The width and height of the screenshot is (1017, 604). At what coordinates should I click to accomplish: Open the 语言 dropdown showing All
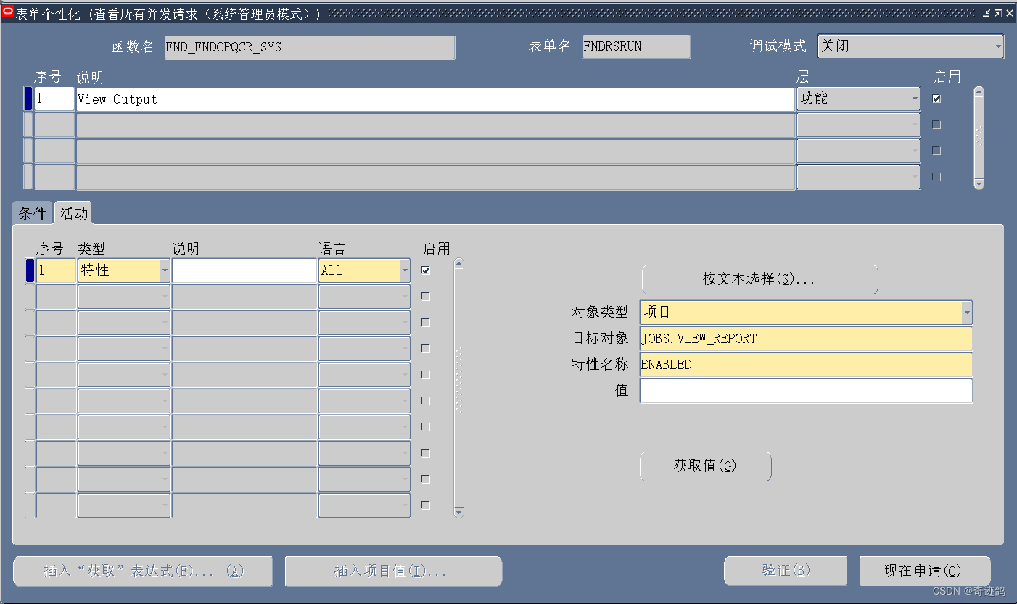pyautogui.click(x=405, y=270)
